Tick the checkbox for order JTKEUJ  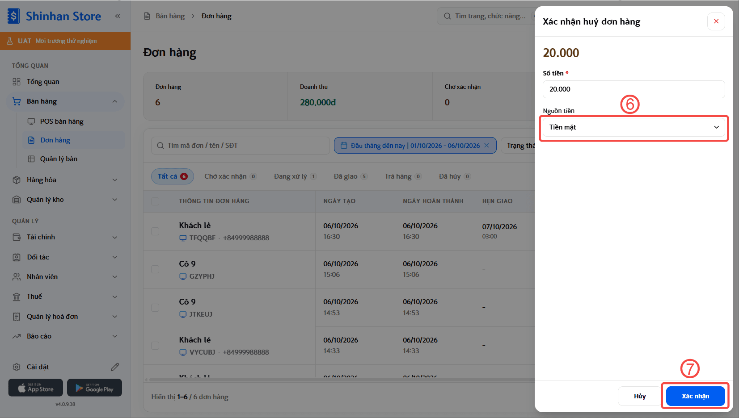(x=155, y=308)
